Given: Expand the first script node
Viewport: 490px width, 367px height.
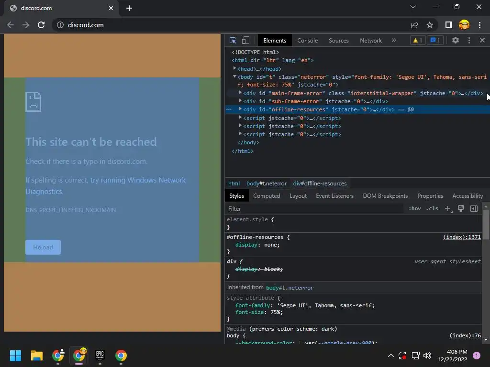Looking at the screenshot, I should point(240,118).
